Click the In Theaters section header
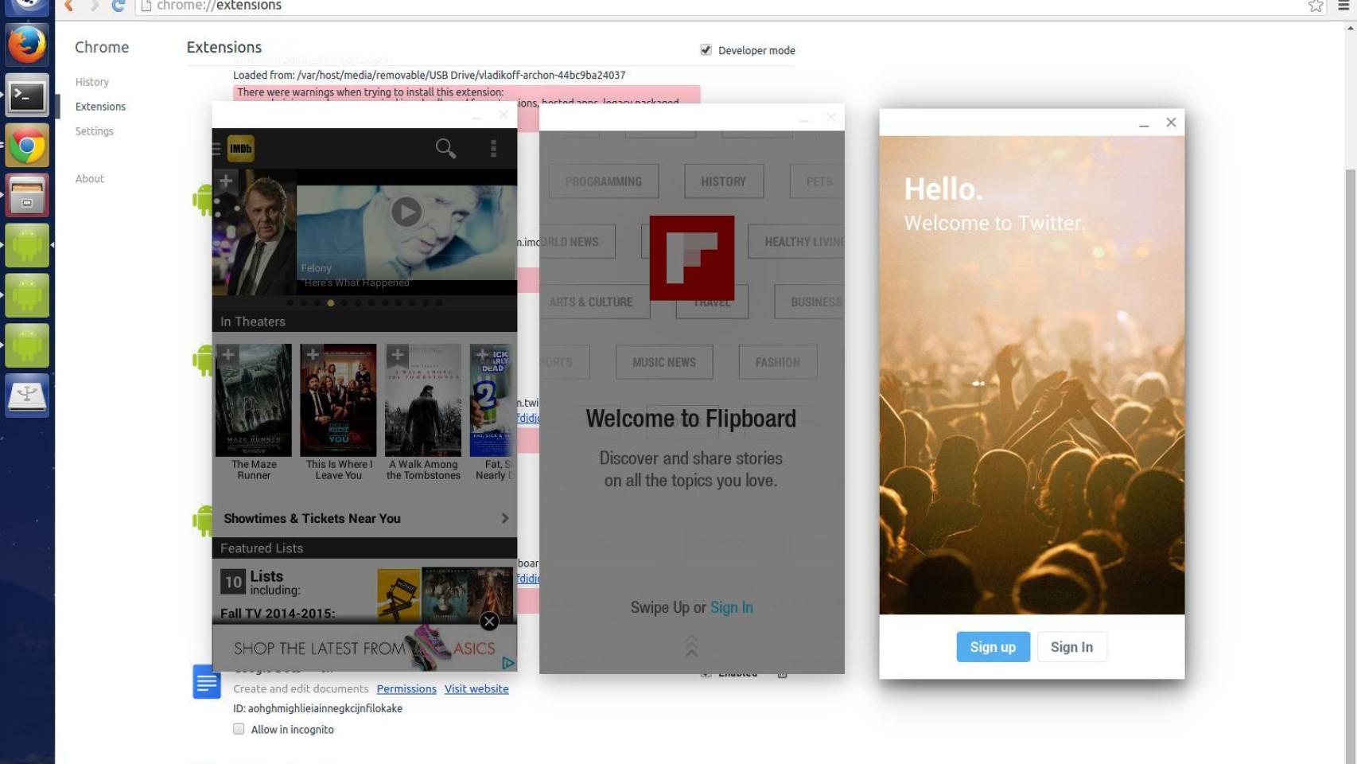1357x764 pixels. pos(364,322)
